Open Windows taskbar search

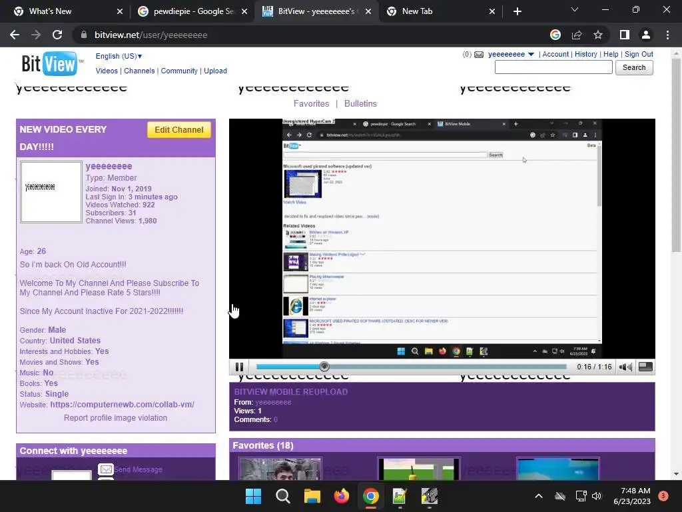[x=282, y=496]
